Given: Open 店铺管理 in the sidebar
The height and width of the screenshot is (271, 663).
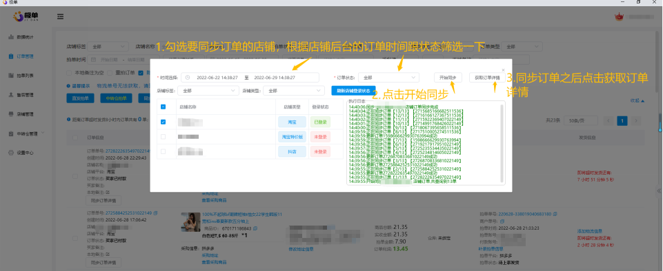Looking at the screenshot, I should pos(25,114).
